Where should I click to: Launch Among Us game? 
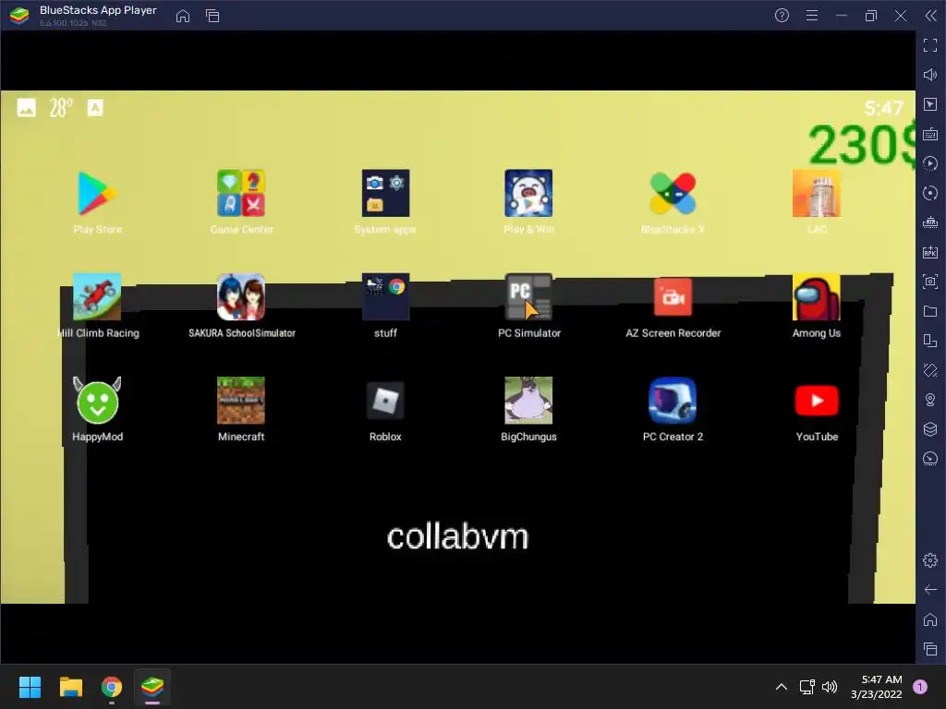(x=817, y=297)
